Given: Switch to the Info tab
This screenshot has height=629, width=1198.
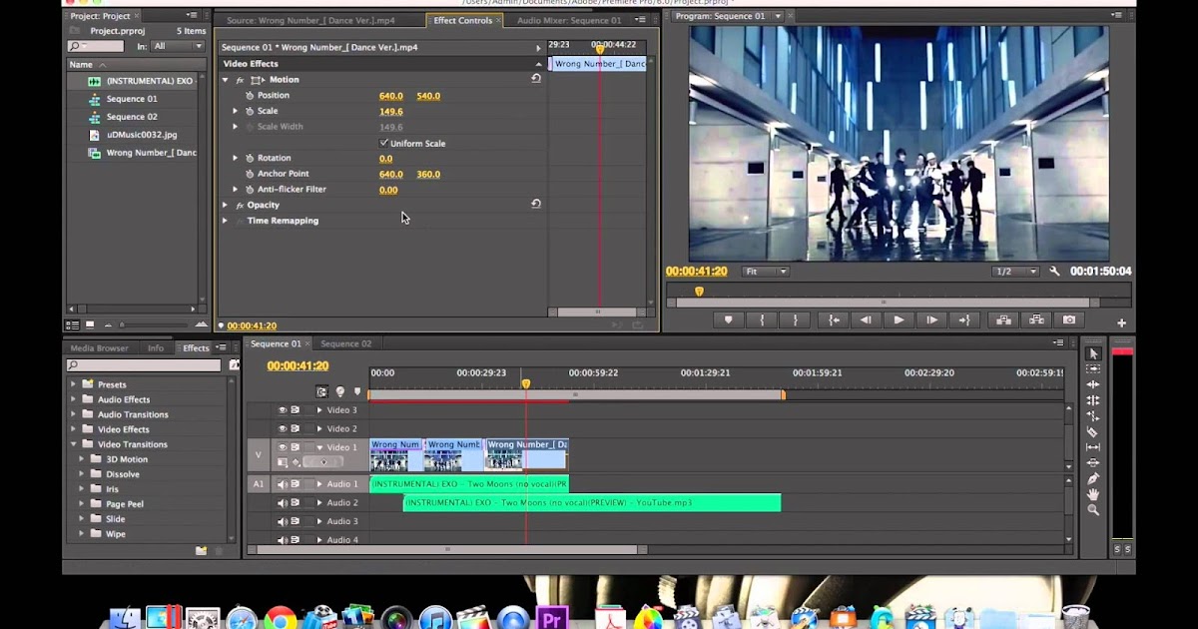Looking at the screenshot, I should coord(156,347).
